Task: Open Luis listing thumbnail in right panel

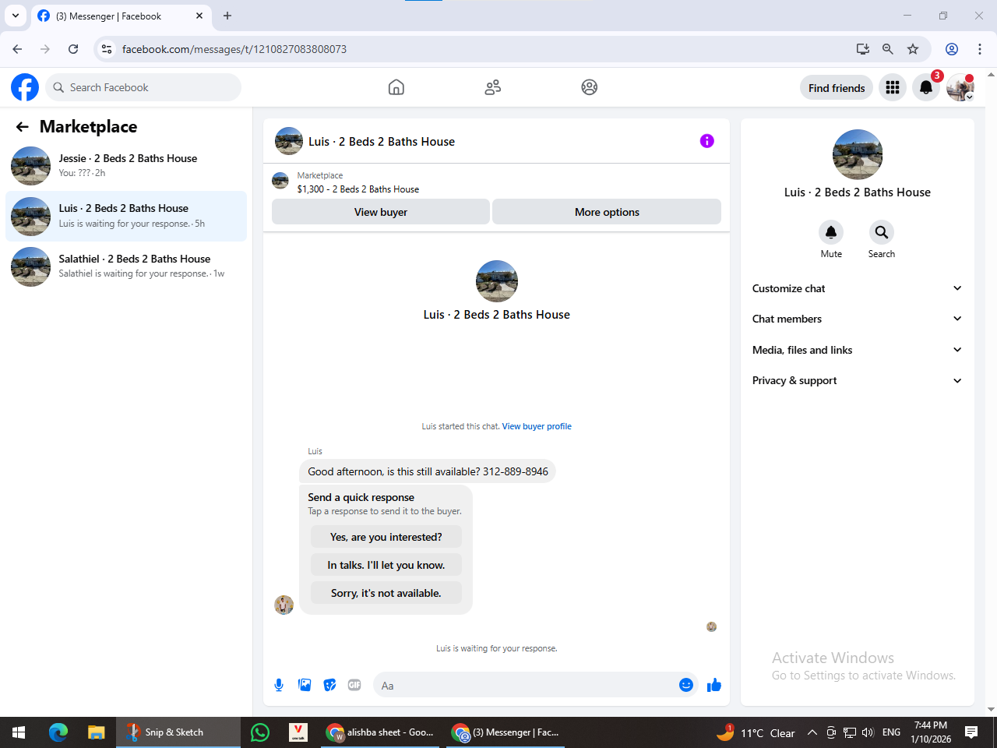Action: point(858,154)
